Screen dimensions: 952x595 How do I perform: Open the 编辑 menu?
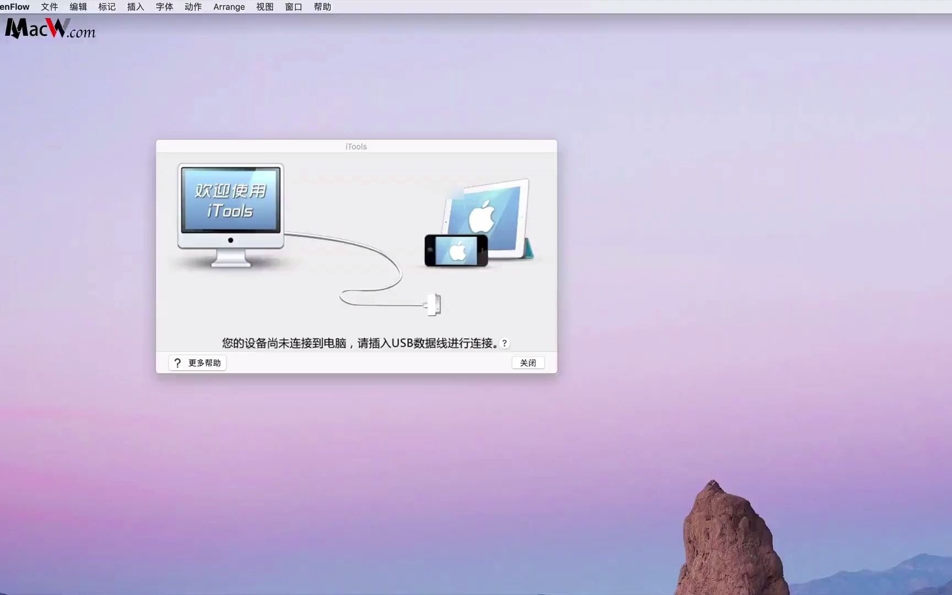click(x=78, y=7)
